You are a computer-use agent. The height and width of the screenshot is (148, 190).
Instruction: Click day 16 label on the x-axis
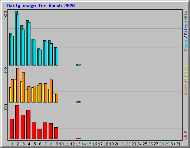pos(95,144)
